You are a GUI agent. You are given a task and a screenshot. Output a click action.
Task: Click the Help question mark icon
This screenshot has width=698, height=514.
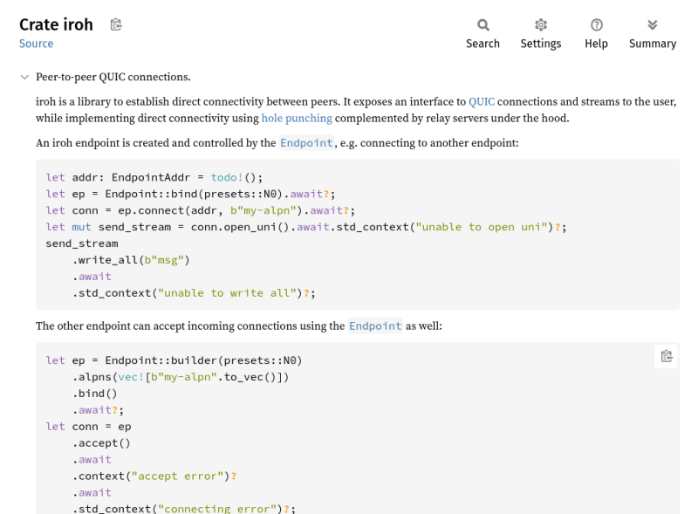[597, 25]
